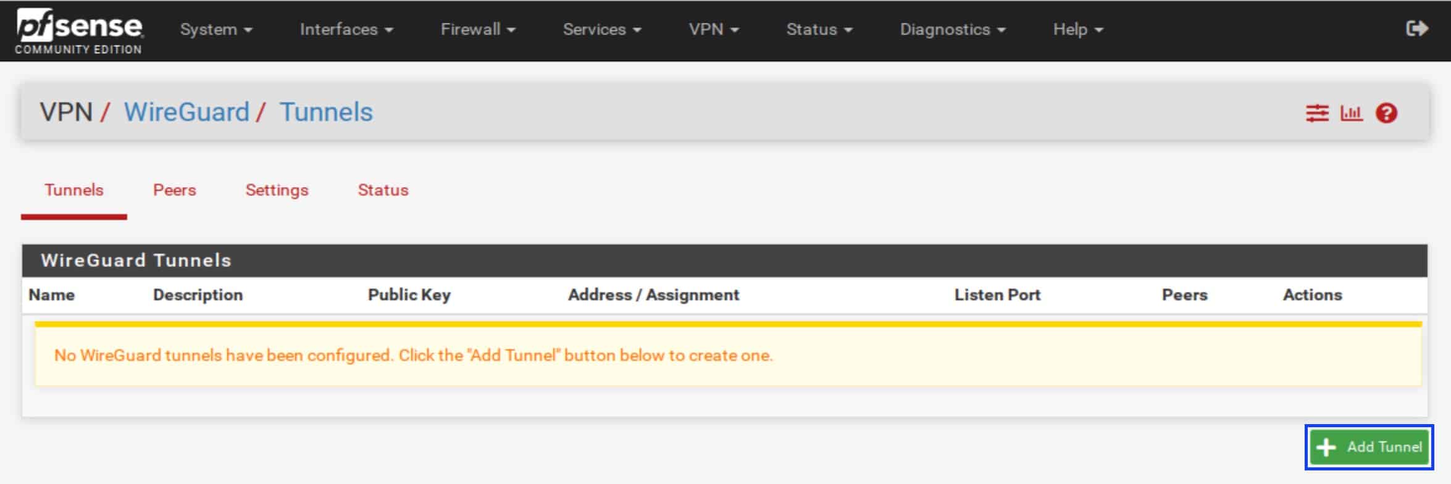Click the logout icon in navbar
This screenshot has width=1451, height=484.
pyautogui.click(x=1416, y=28)
